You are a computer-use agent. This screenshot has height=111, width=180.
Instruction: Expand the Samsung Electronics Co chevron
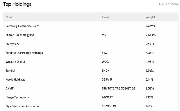tap(38, 26)
